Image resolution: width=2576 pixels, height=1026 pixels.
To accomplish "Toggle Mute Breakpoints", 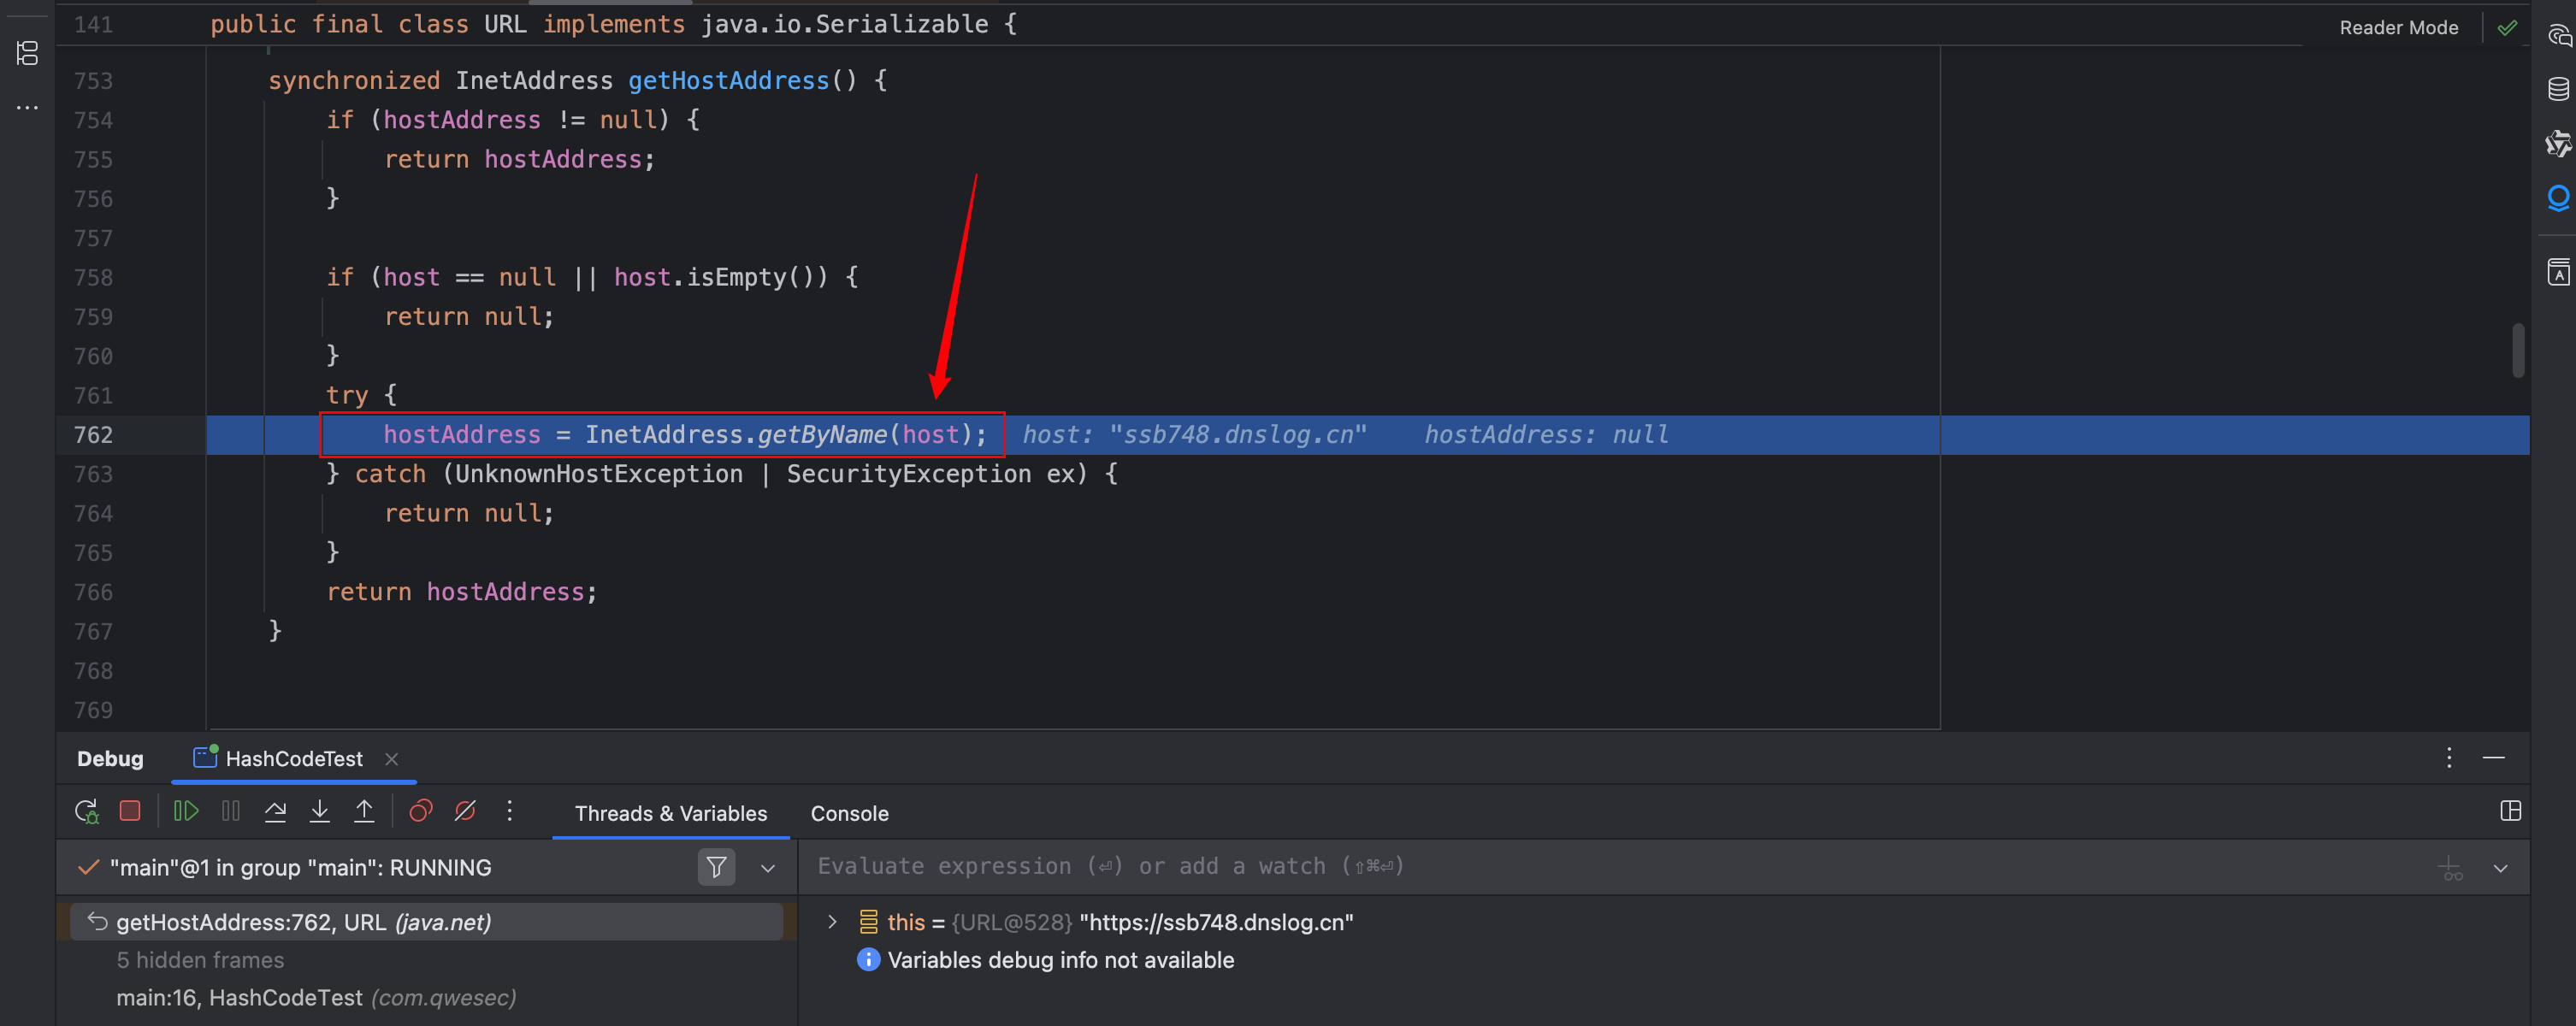I will [x=465, y=811].
